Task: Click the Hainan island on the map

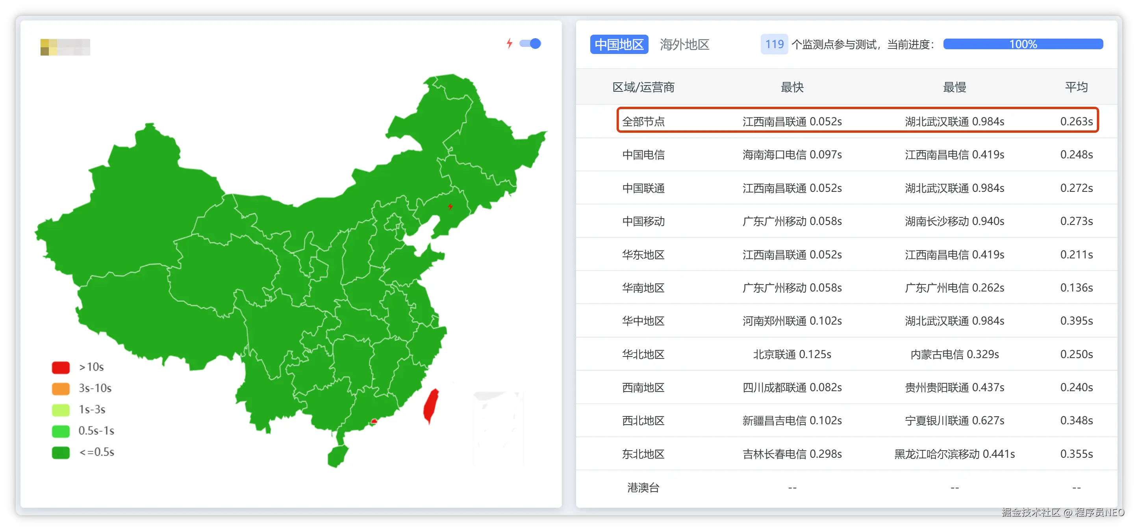Action: [x=337, y=456]
